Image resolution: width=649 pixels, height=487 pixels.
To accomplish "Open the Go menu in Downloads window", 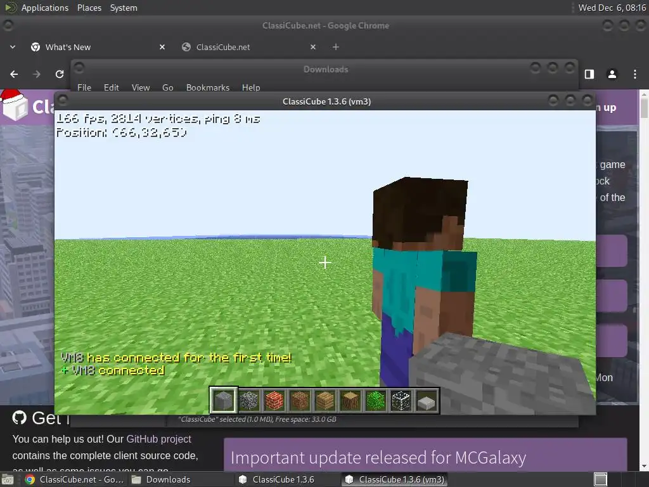I will [167, 88].
